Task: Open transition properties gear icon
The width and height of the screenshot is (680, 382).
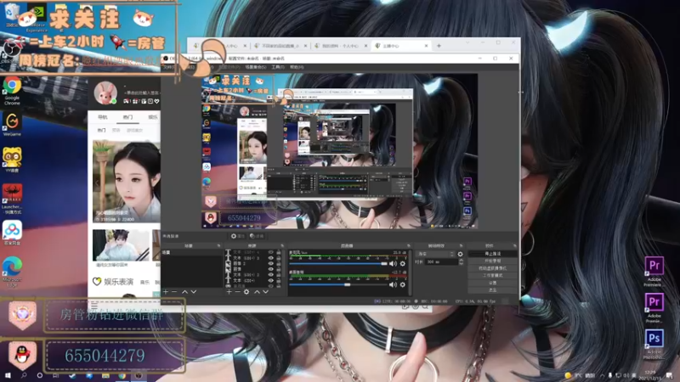Action: pyautogui.click(x=460, y=254)
